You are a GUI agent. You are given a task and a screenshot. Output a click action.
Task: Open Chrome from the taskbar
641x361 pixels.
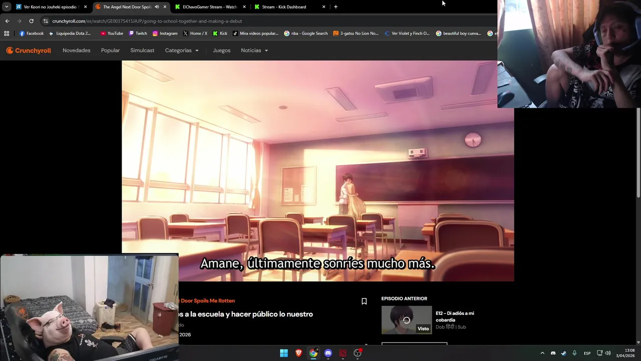point(313,353)
